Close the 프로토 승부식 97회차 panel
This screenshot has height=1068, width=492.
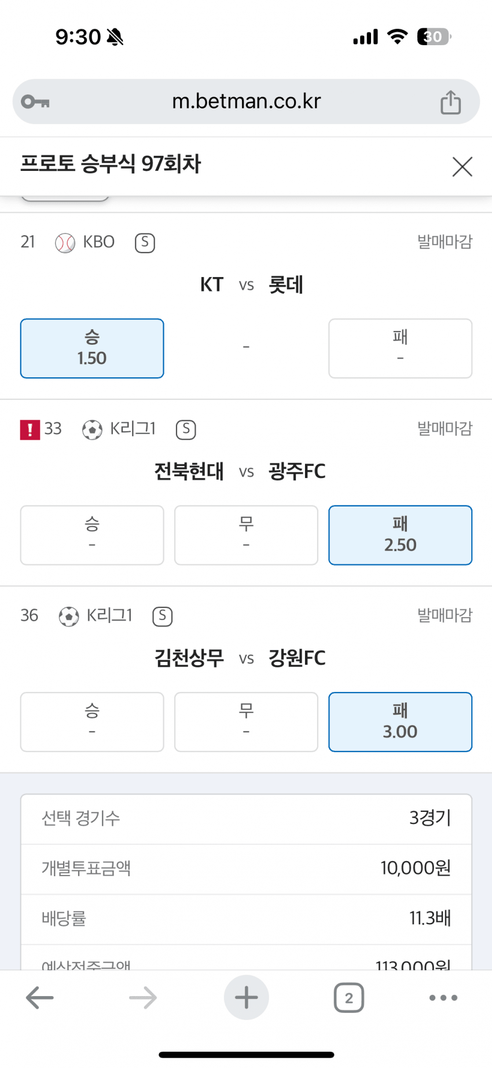pyautogui.click(x=462, y=167)
